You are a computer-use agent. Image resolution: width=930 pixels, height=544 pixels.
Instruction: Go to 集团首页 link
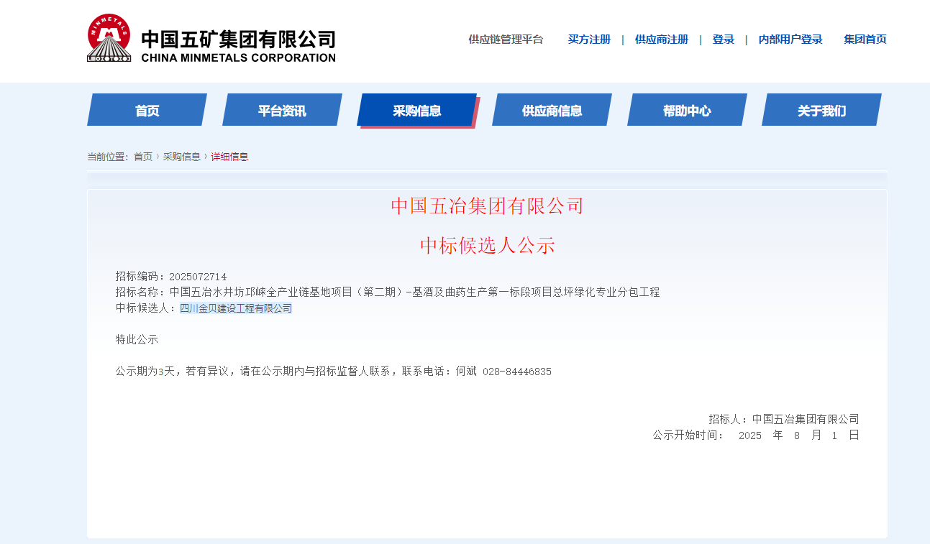pyautogui.click(x=865, y=40)
